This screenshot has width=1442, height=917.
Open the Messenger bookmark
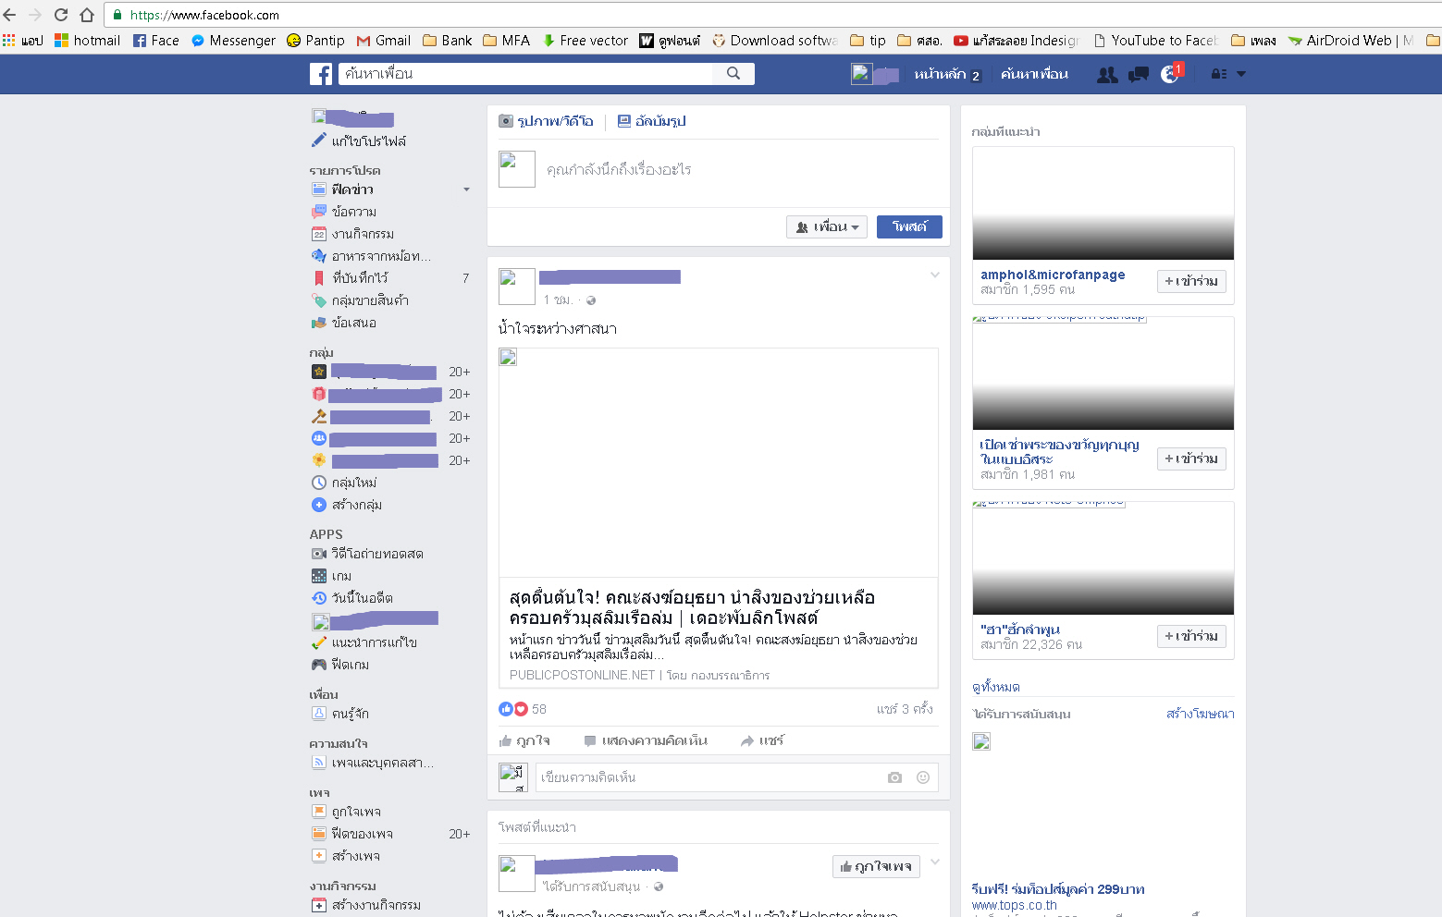[233, 41]
